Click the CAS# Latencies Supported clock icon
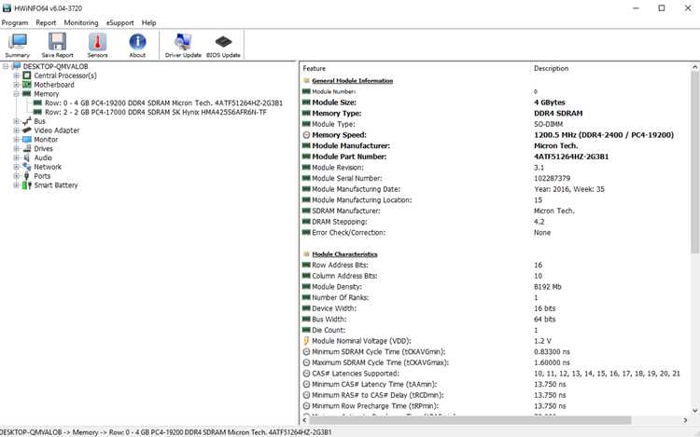The height and width of the screenshot is (437, 700). tap(306, 374)
